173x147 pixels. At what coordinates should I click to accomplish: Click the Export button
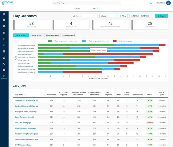pyautogui.click(x=161, y=16)
